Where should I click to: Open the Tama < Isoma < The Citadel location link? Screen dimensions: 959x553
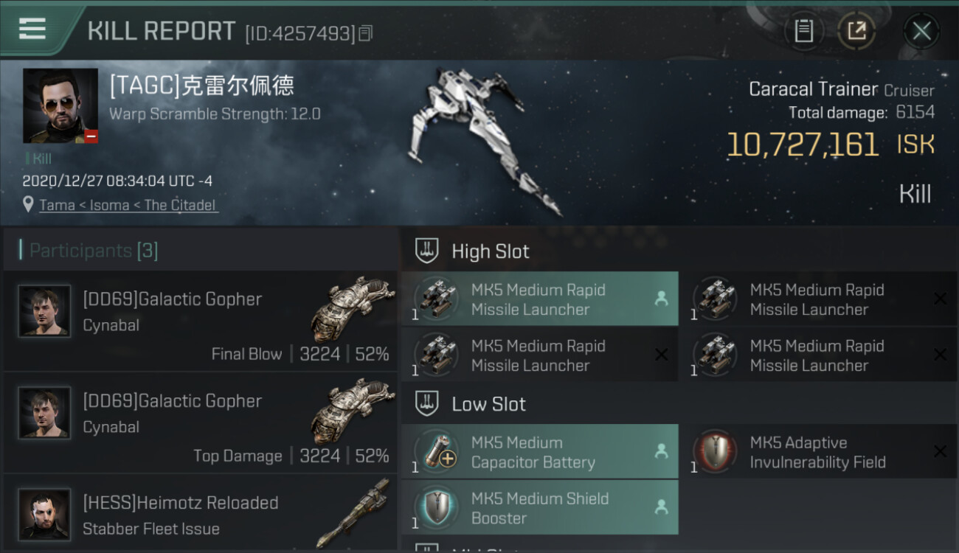128,205
